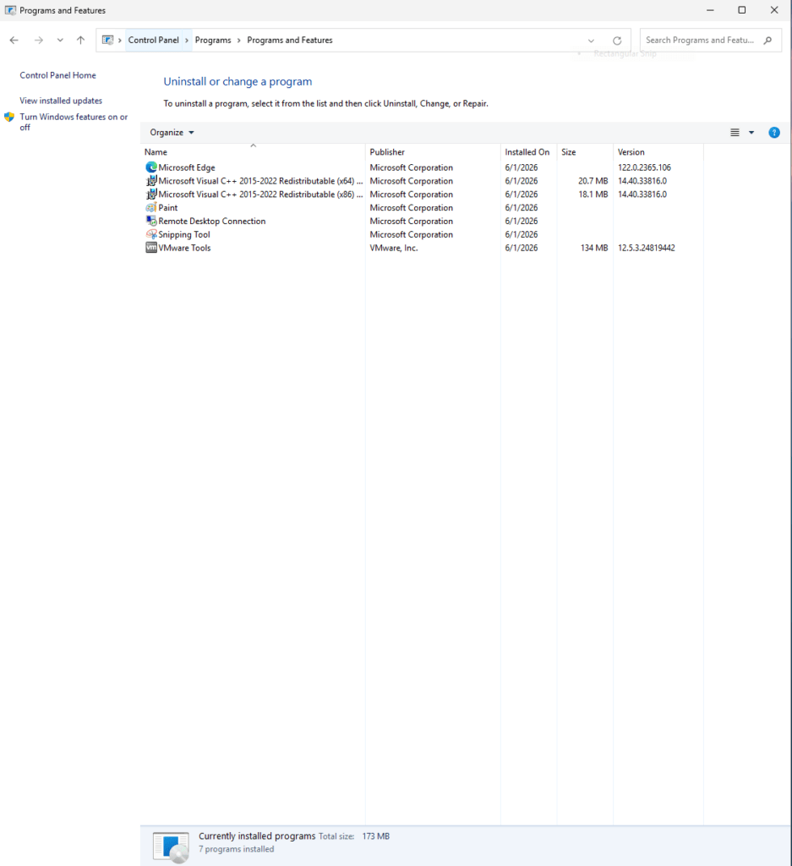Screen dimensions: 792x866
Task: Click the Paint palette icon
Action: (x=151, y=208)
